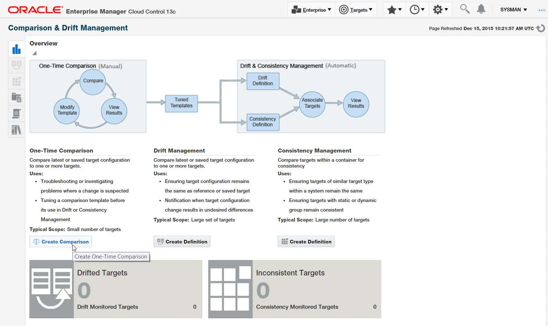The height and width of the screenshot is (326, 548).
Task: Click the Consistency Monitored Targets label
Action: pyautogui.click(x=297, y=307)
